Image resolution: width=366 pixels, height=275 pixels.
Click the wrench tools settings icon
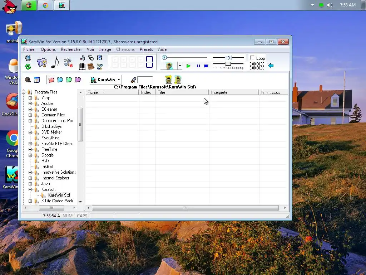(100, 67)
